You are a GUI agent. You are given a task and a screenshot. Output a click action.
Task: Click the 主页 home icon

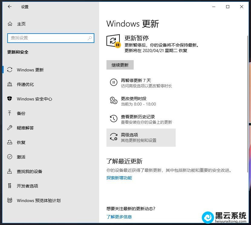pos(9,24)
